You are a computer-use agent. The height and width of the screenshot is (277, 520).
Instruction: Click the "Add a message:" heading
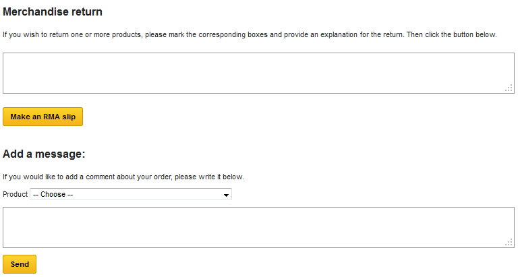pyautogui.click(x=44, y=154)
